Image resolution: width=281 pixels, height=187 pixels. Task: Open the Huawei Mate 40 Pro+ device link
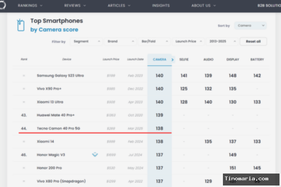pos(55,115)
